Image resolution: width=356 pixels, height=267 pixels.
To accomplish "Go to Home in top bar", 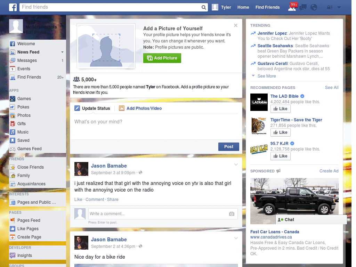I will [x=243, y=7].
